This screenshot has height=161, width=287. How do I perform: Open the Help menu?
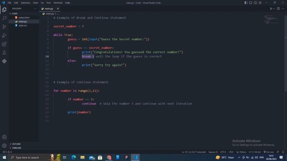tap(68, 3)
